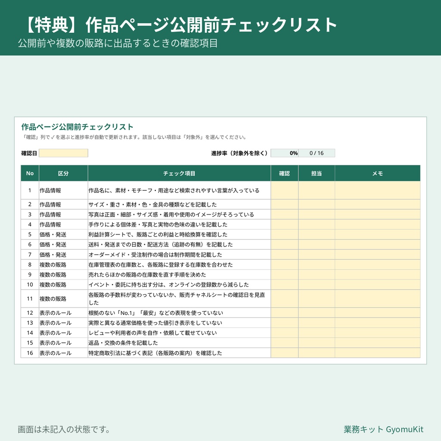Select the 確認 column header
Viewport: 441px width, 441px height.
[284, 173]
